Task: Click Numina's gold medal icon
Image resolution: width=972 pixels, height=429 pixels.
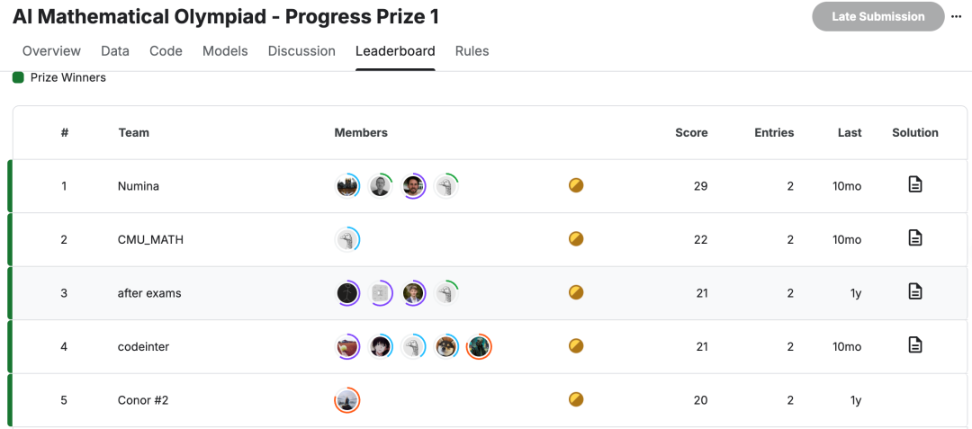Action: (576, 186)
